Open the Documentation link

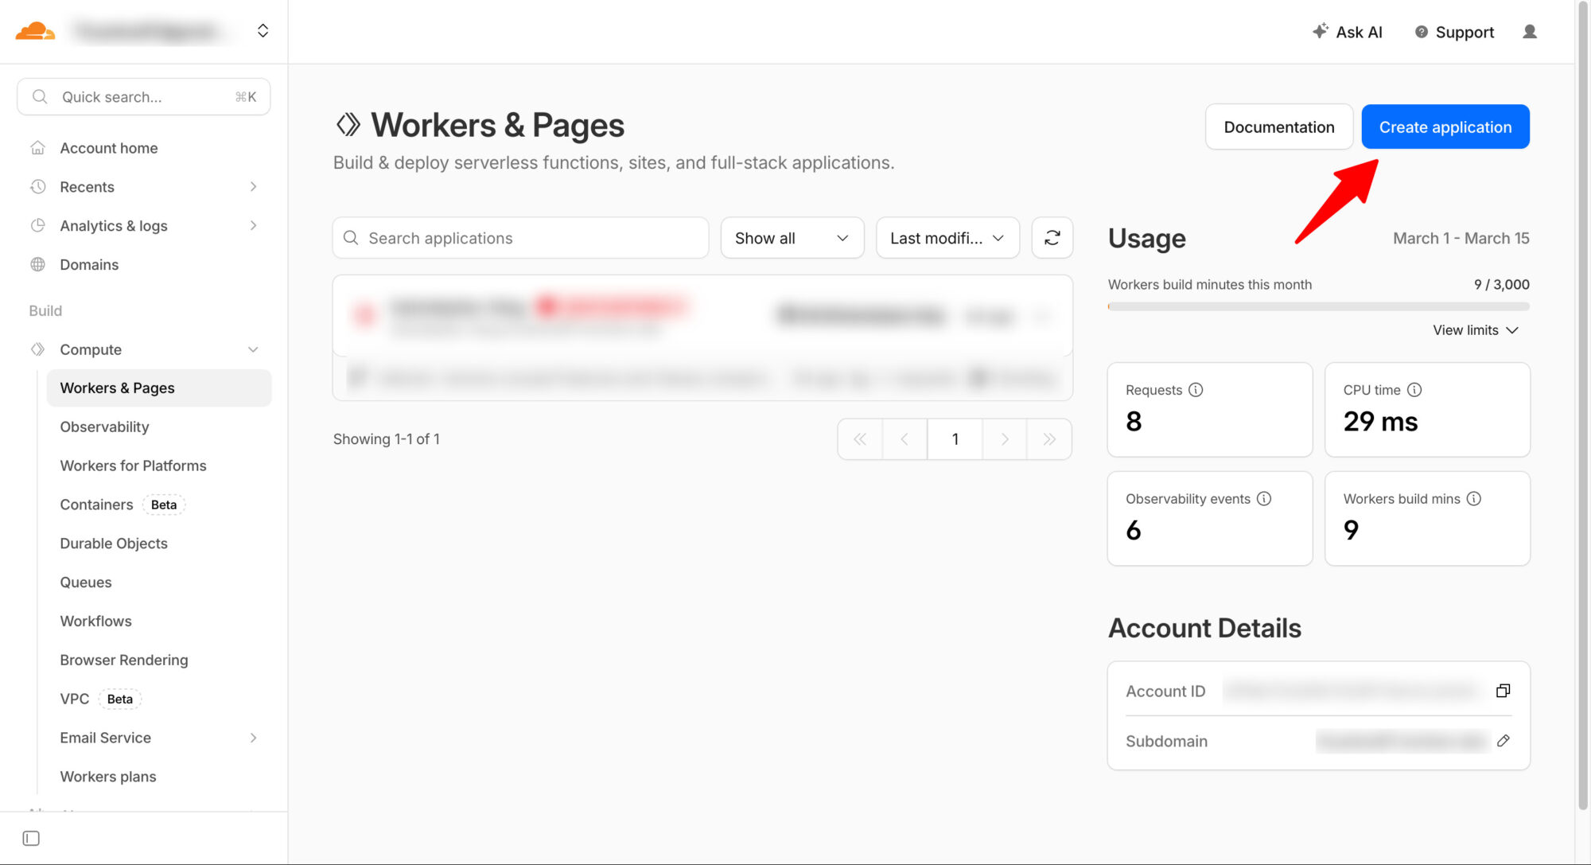(x=1278, y=127)
